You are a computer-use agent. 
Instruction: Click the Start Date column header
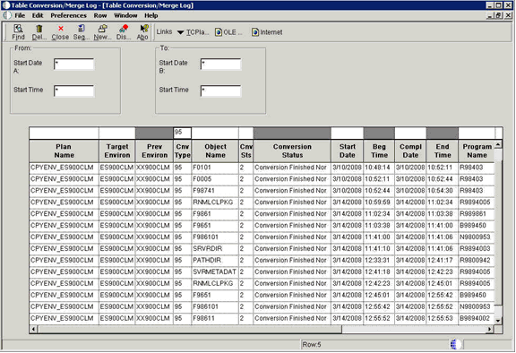coord(348,151)
